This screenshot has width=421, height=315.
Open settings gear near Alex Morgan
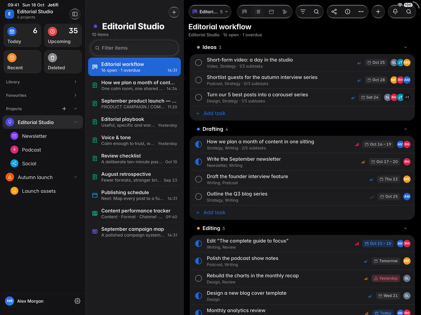(x=78, y=301)
